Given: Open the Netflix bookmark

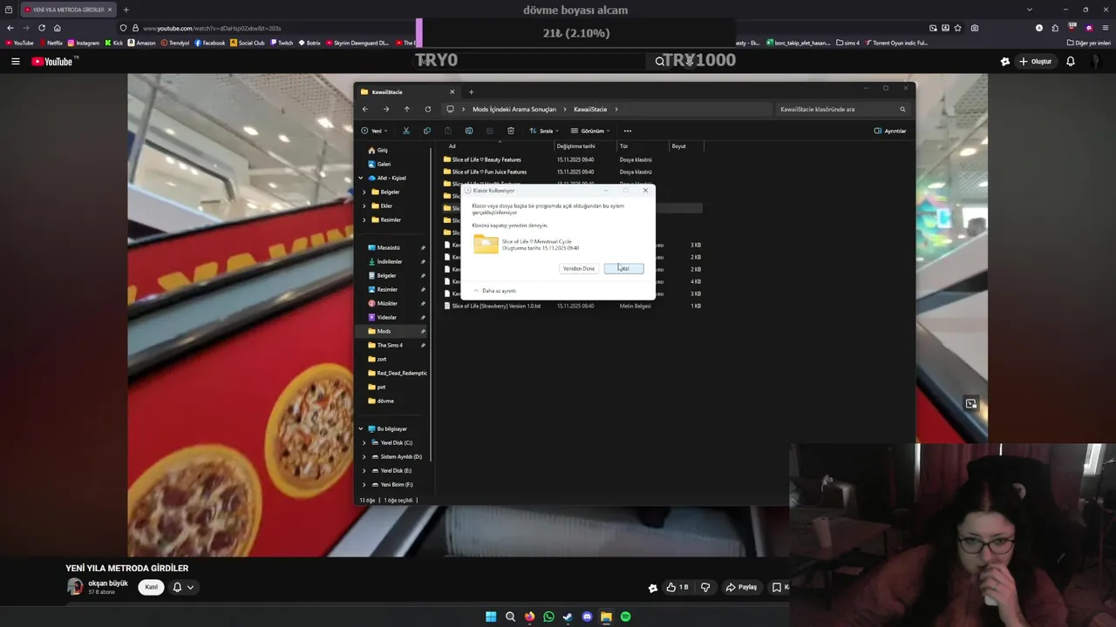Looking at the screenshot, I should pyautogui.click(x=51, y=43).
